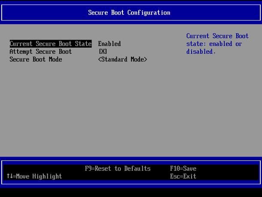The image size is (262, 197).
Task: Click the Secure Boot Configuration title
Action: tap(129, 12)
